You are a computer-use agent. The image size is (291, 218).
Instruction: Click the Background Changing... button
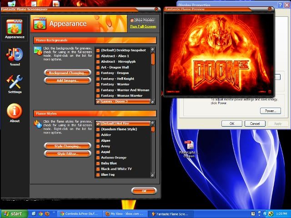coord(68,73)
